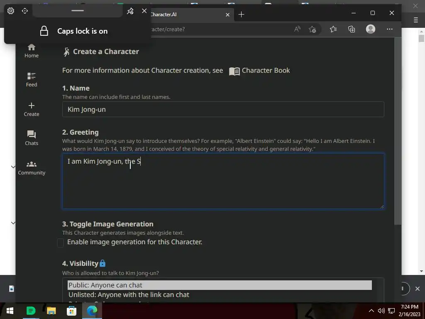This screenshot has height=319, width=425.
Task: Click the down arrow of background scrollbar
Action: pyautogui.click(x=421, y=271)
